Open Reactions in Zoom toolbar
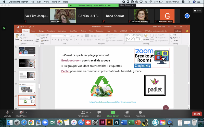The width and height of the screenshot is (204, 127). tap(140, 114)
